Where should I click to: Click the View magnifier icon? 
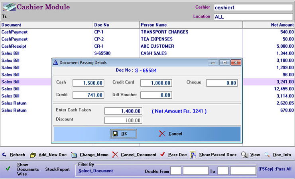[245, 155]
